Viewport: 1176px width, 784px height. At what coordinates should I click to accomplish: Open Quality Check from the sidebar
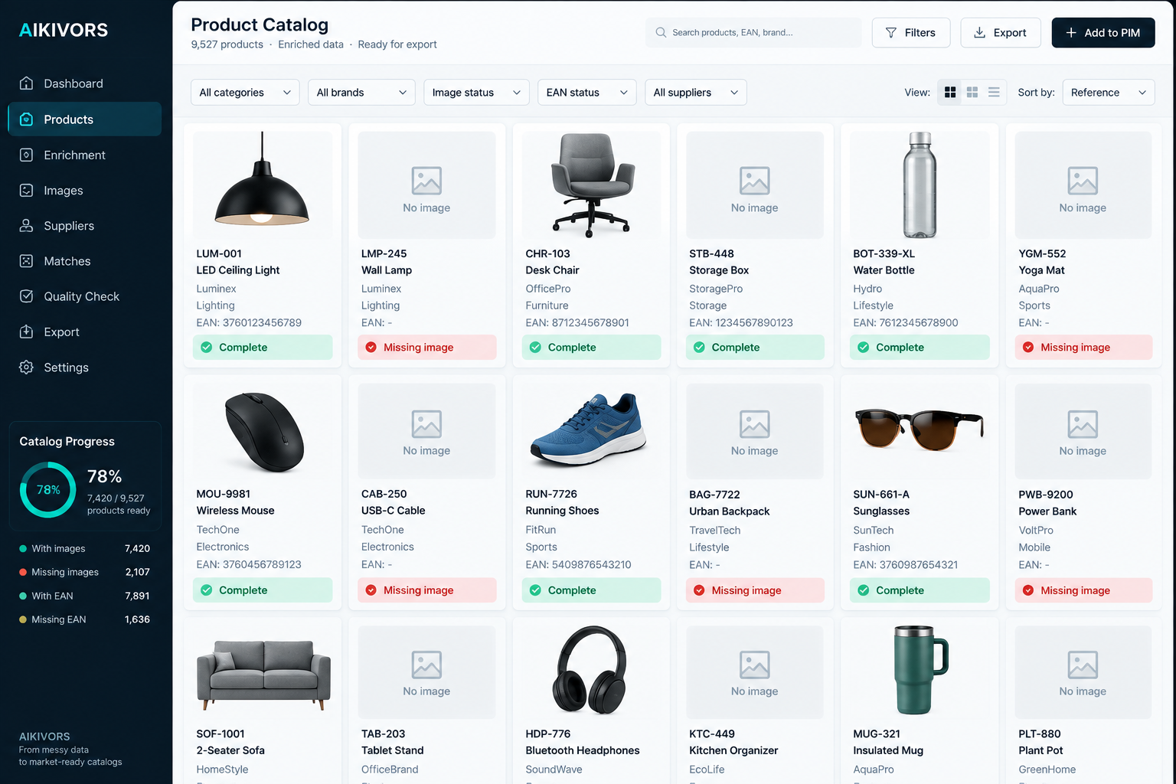click(84, 296)
